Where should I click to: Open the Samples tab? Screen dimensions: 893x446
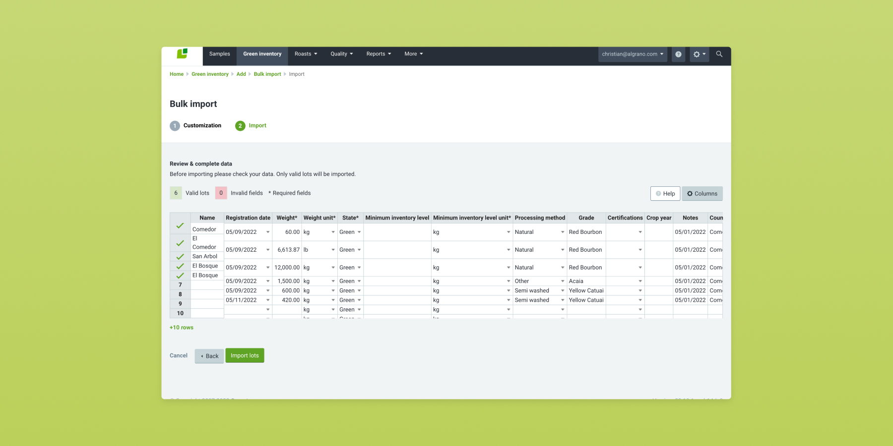[220, 54]
